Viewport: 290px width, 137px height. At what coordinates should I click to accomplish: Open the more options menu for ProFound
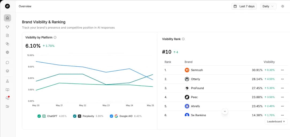(282, 88)
